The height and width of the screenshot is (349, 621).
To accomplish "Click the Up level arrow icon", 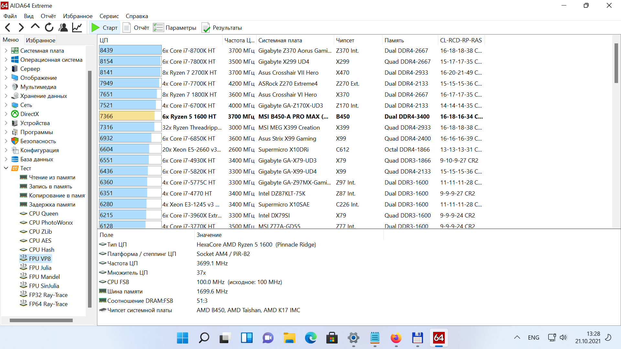I will click(35, 27).
